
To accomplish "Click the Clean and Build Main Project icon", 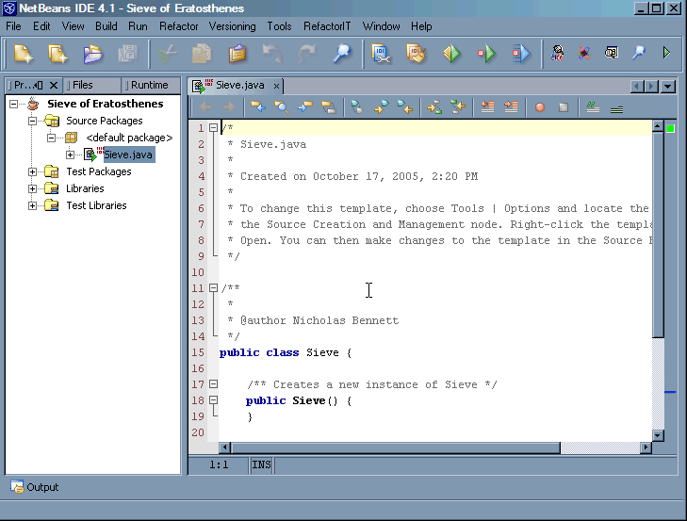I will [x=416, y=54].
